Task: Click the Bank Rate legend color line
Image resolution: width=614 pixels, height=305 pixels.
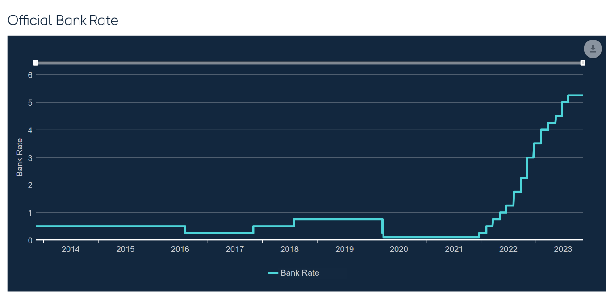Action: point(273,273)
